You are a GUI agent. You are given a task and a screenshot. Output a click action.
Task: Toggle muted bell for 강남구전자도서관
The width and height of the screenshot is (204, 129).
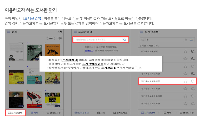click(x=193, y=51)
